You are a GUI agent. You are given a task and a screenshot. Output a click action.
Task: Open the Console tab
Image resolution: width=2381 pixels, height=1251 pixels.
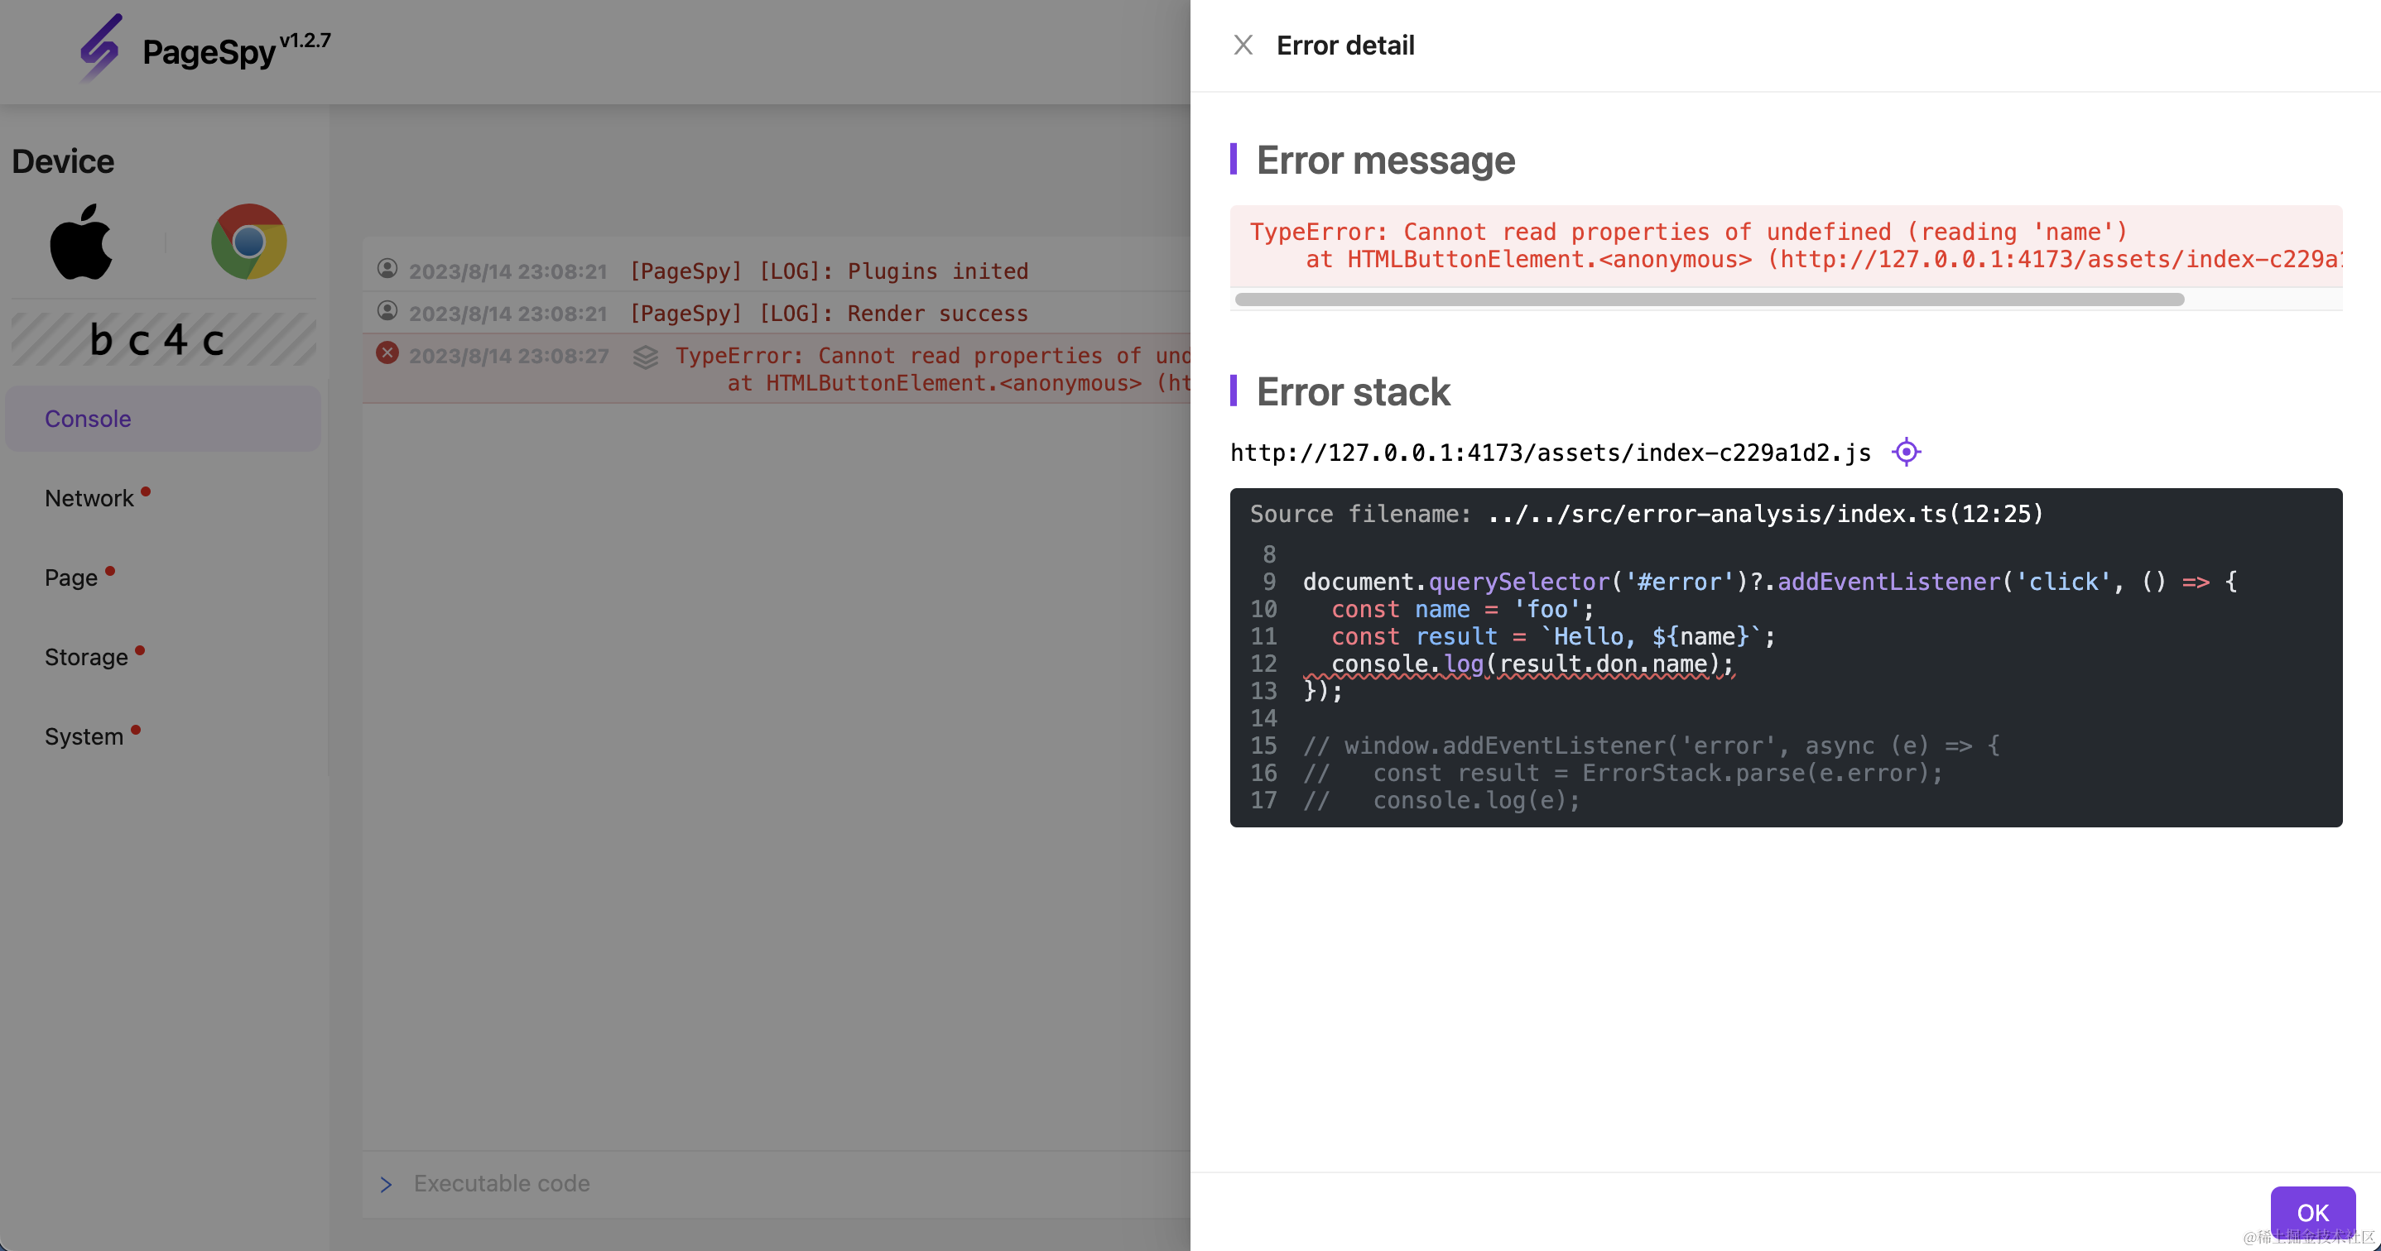88,419
